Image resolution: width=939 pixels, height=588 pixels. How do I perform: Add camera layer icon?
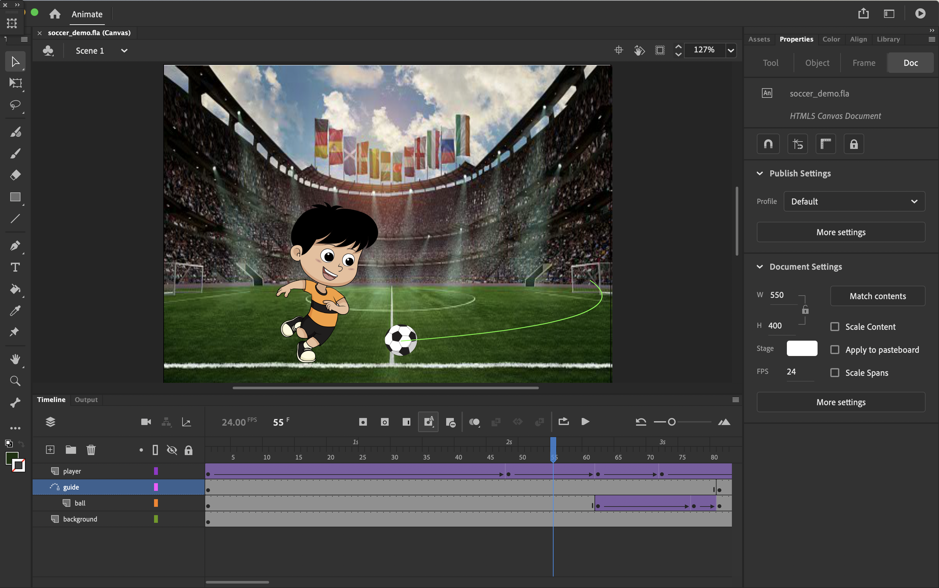[x=146, y=422]
